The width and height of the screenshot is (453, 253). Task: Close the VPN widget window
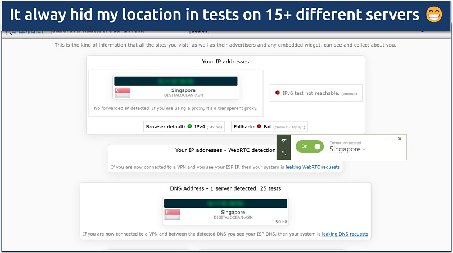(x=400, y=139)
